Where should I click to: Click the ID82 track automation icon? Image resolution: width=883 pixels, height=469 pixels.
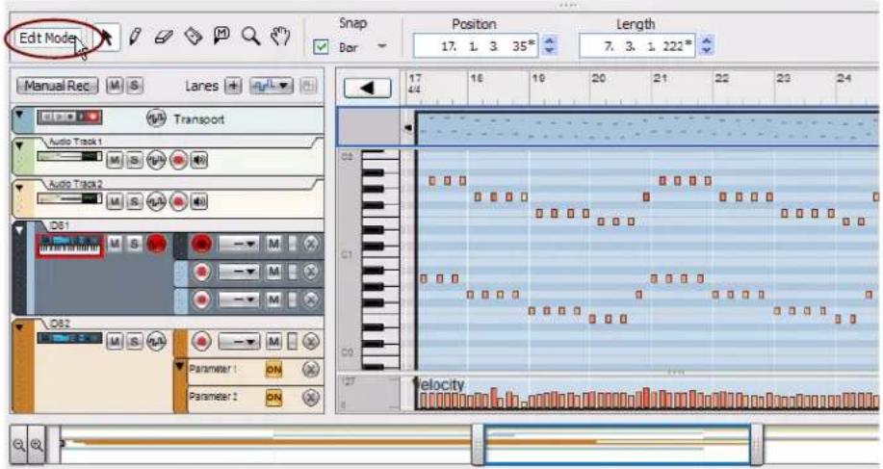coord(156,341)
